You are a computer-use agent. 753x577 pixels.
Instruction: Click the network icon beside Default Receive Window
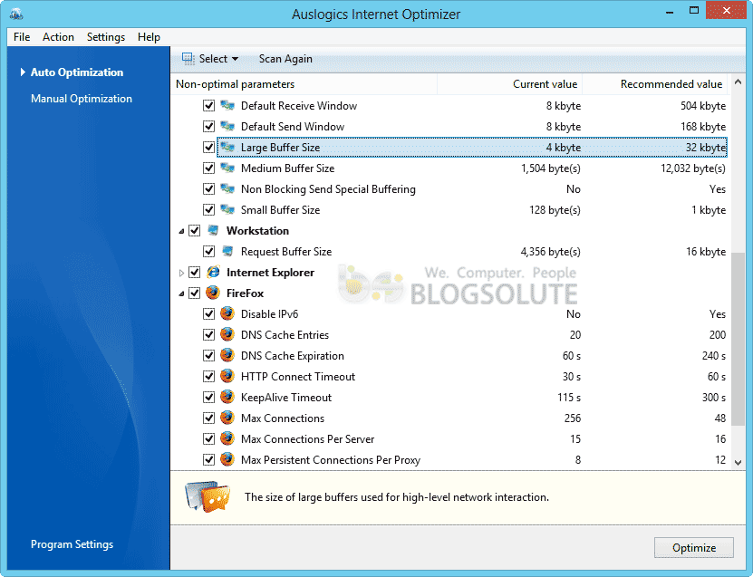pos(227,105)
